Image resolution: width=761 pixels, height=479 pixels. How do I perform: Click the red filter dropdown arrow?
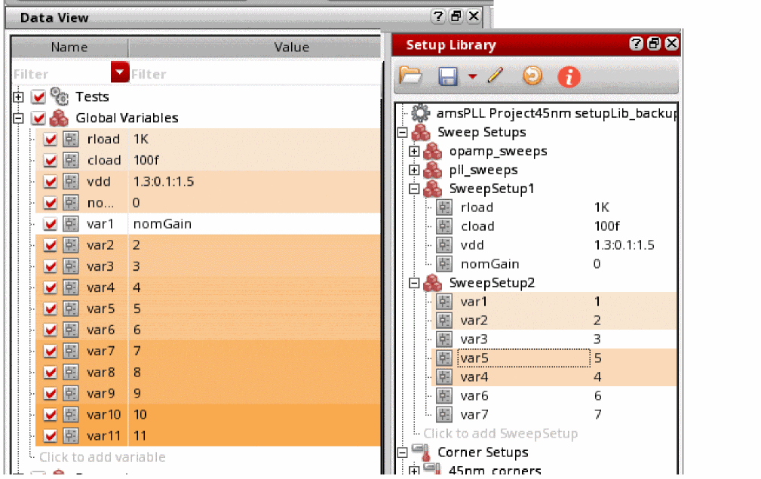click(x=119, y=72)
